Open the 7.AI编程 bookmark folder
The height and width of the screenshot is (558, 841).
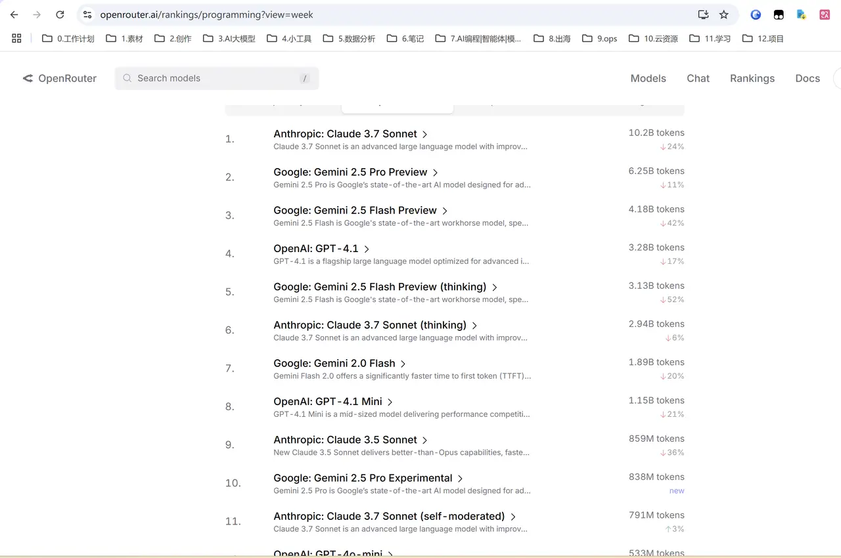pos(478,39)
